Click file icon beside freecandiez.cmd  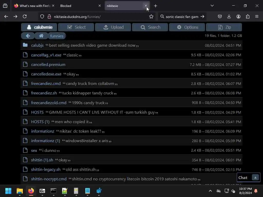coord(25,83)
